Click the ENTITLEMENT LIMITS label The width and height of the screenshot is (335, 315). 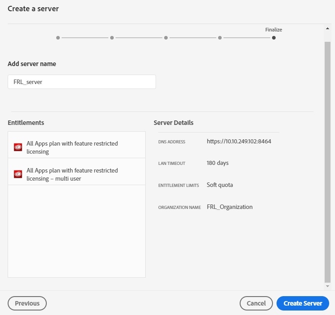[x=179, y=186]
